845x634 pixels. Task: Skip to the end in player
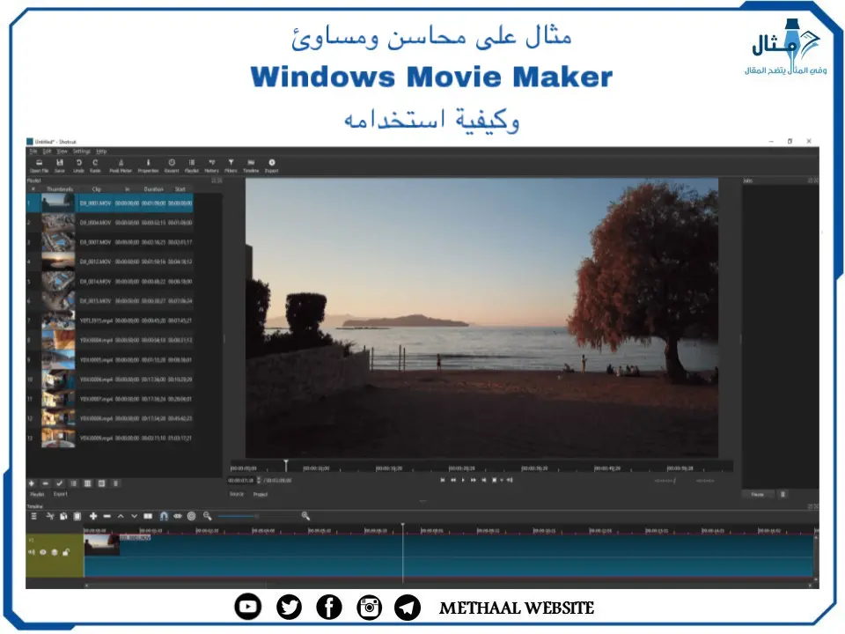coord(484,480)
